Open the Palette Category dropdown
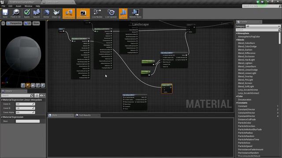This screenshot has width=282, height=158. [263, 26]
